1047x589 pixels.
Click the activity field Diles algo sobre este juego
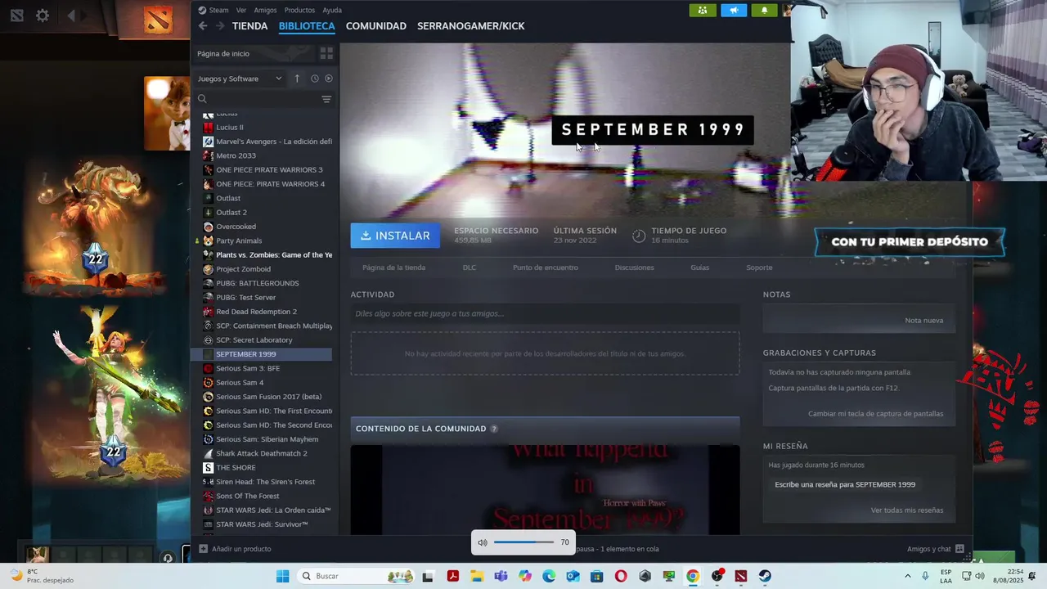click(x=545, y=313)
